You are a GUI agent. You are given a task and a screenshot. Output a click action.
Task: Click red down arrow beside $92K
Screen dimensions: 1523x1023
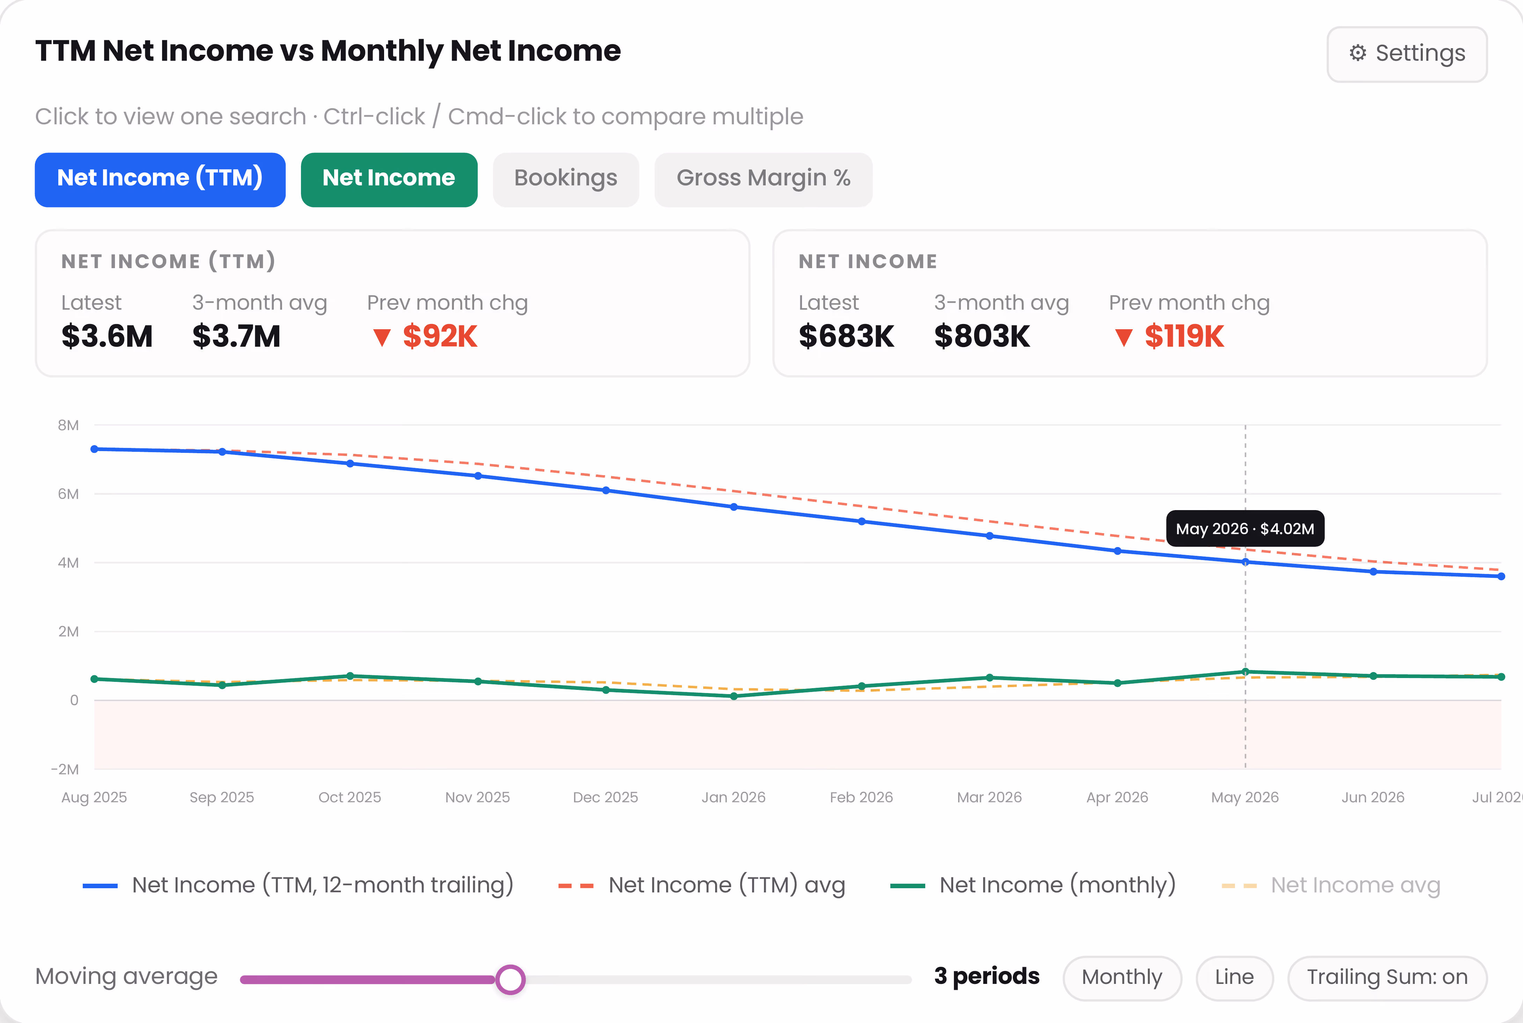(382, 337)
